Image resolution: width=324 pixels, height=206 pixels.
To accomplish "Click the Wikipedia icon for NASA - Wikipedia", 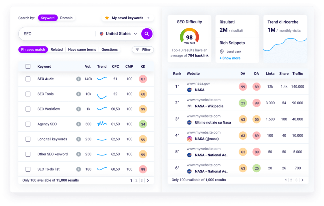I will [x=189, y=106].
